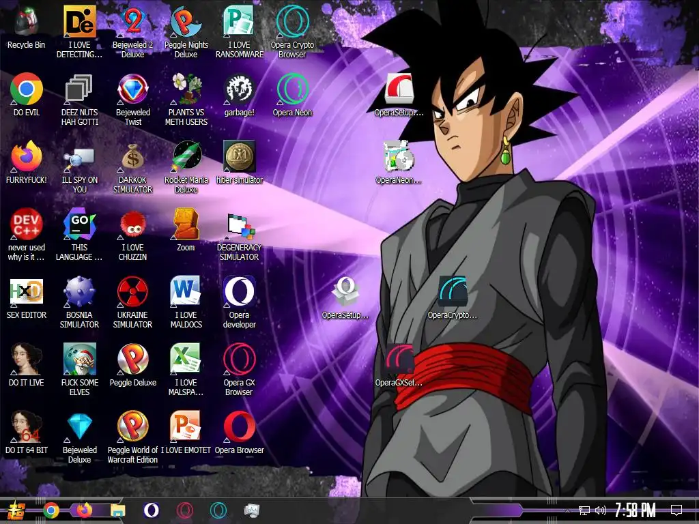Image resolution: width=699 pixels, height=524 pixels.
Task: Open the Start menu button
Action: click(16, 510)
